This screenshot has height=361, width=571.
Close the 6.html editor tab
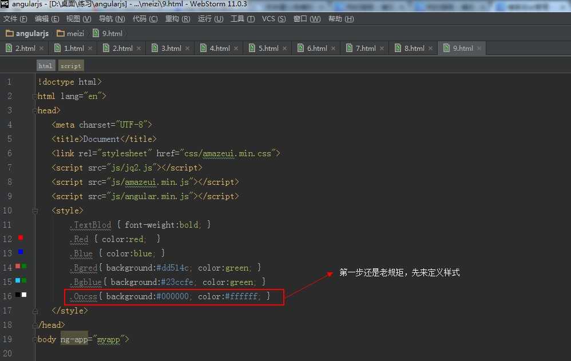[x=333, y=49]
